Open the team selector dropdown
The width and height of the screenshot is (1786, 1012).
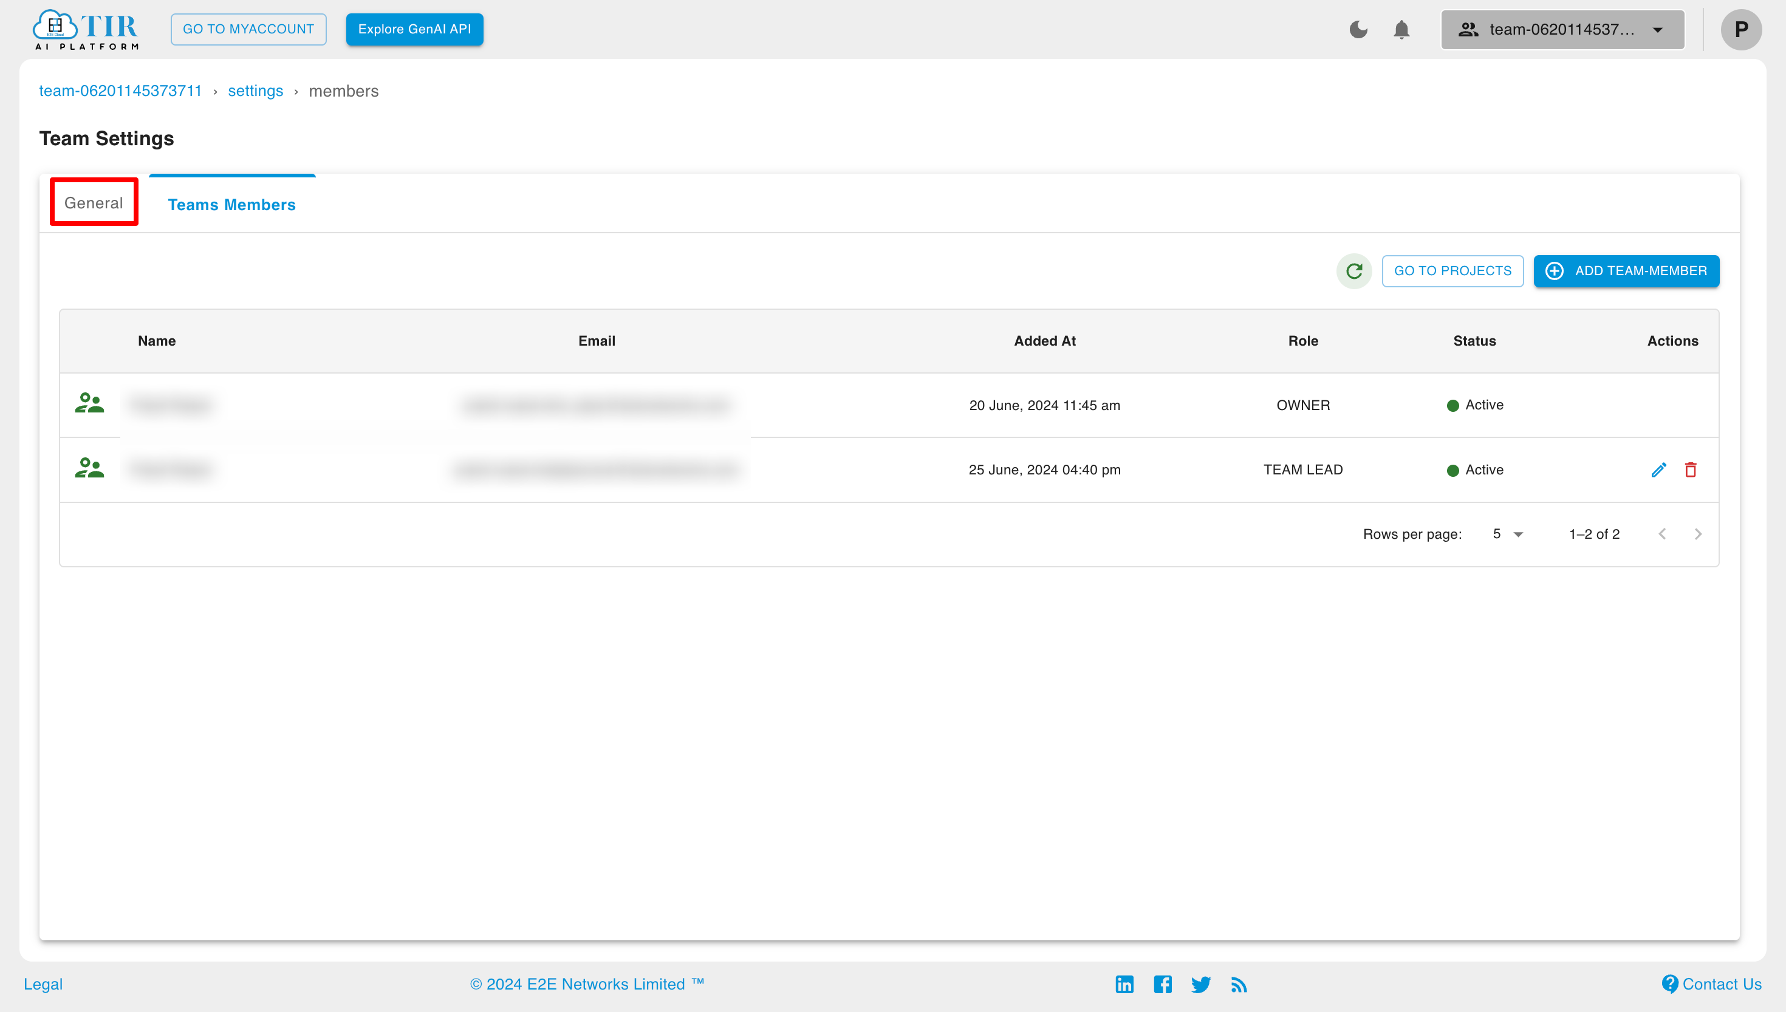tap(1562, 29)
